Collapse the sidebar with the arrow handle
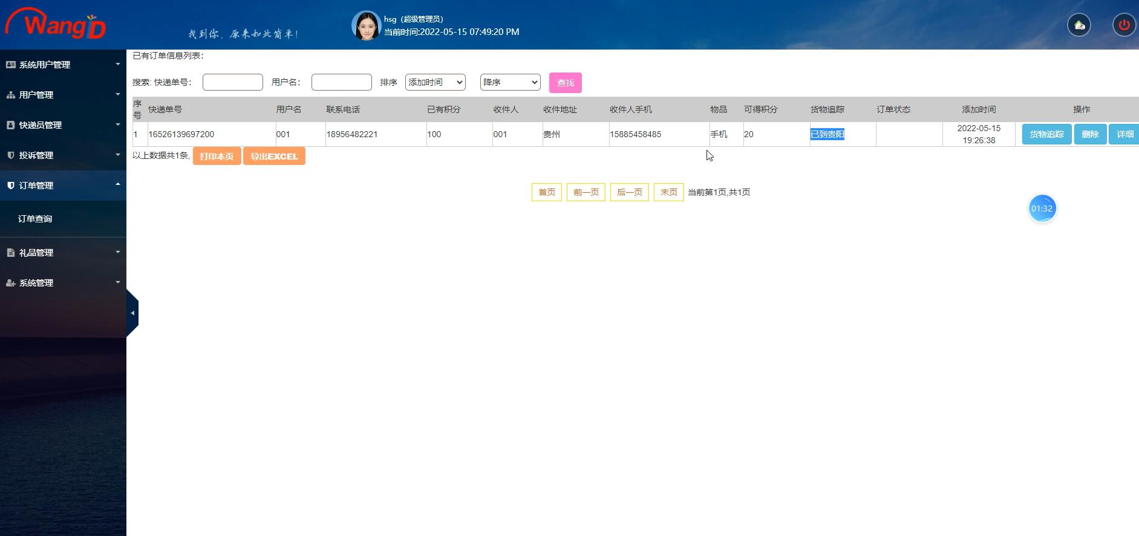This screenshot has height=536, width=1139. pos(132,313)
